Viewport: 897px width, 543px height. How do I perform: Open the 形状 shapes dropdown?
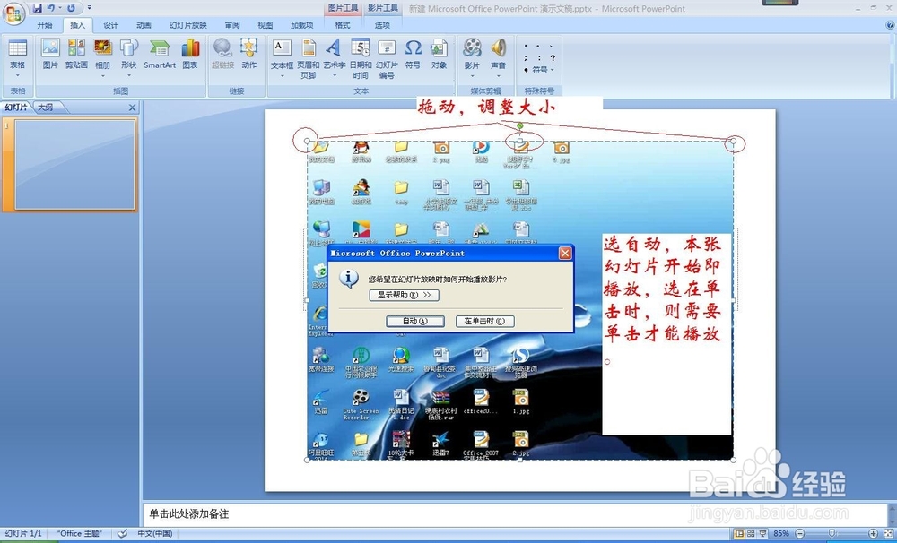tap(128, 75)
